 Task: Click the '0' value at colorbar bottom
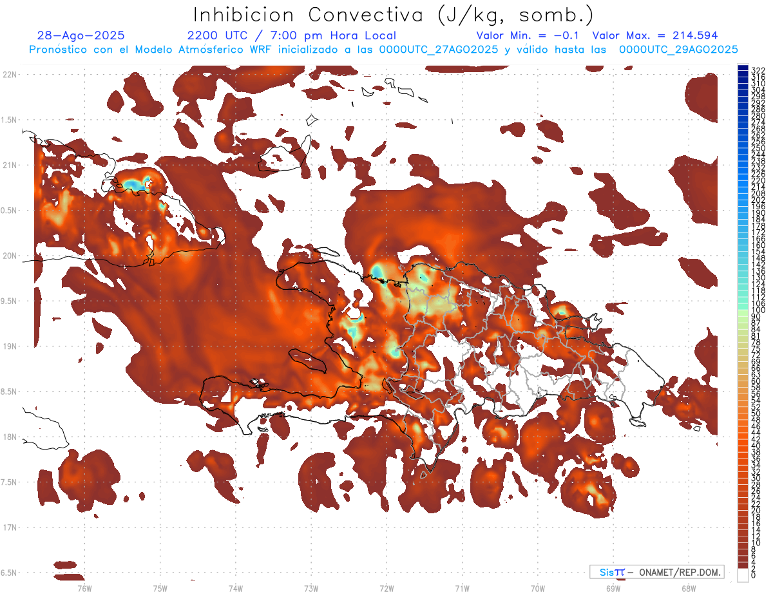tap(754, 575)
